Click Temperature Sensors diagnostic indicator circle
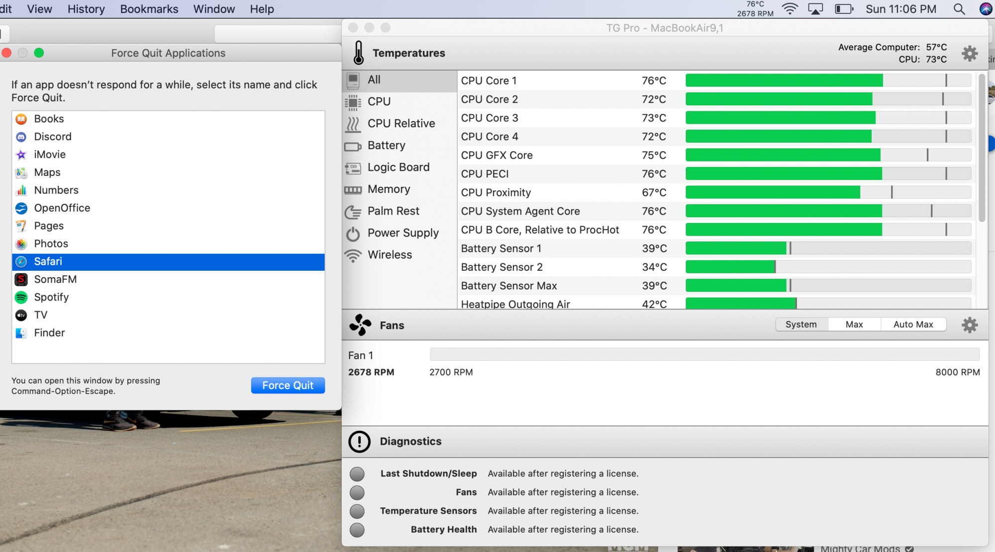 point(357,511)
